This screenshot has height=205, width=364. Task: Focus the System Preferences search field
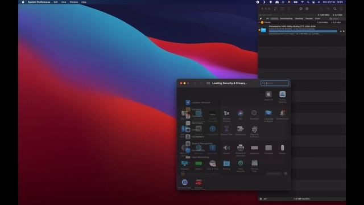(x=275, y=83)
